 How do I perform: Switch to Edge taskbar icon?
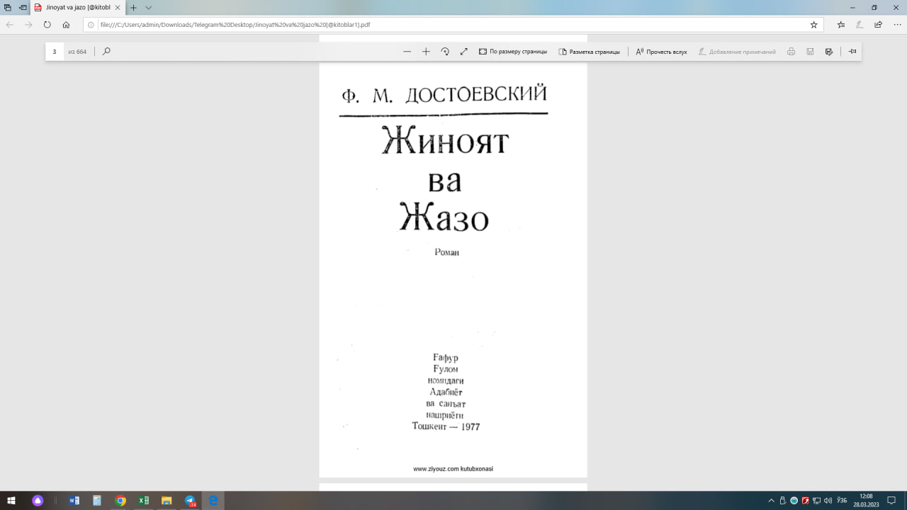(213, 500)
